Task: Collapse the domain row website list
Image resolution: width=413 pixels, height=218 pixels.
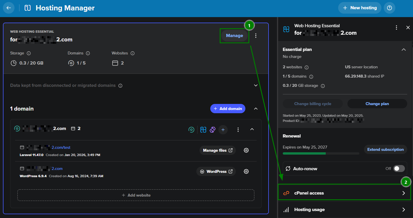Action: tap(252, 129)
